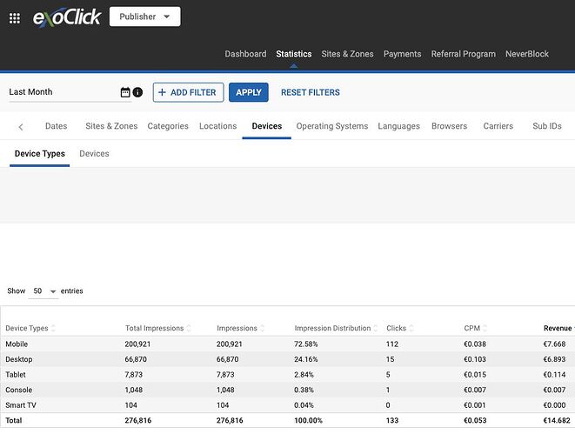575x434 pixels.
Task: Open Payments in main navigation
Action: pyautogui.click(x=402, y=54)
